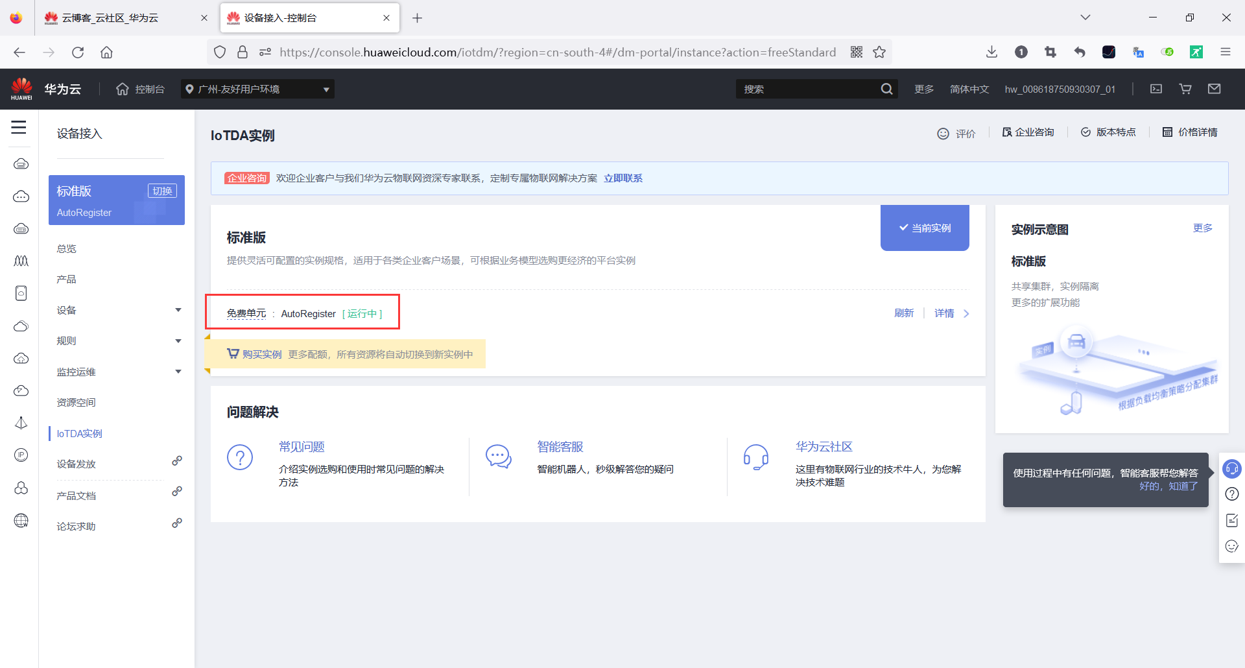Click the 切换 instance switch button

pyautogui.click(x=162, y=191)
